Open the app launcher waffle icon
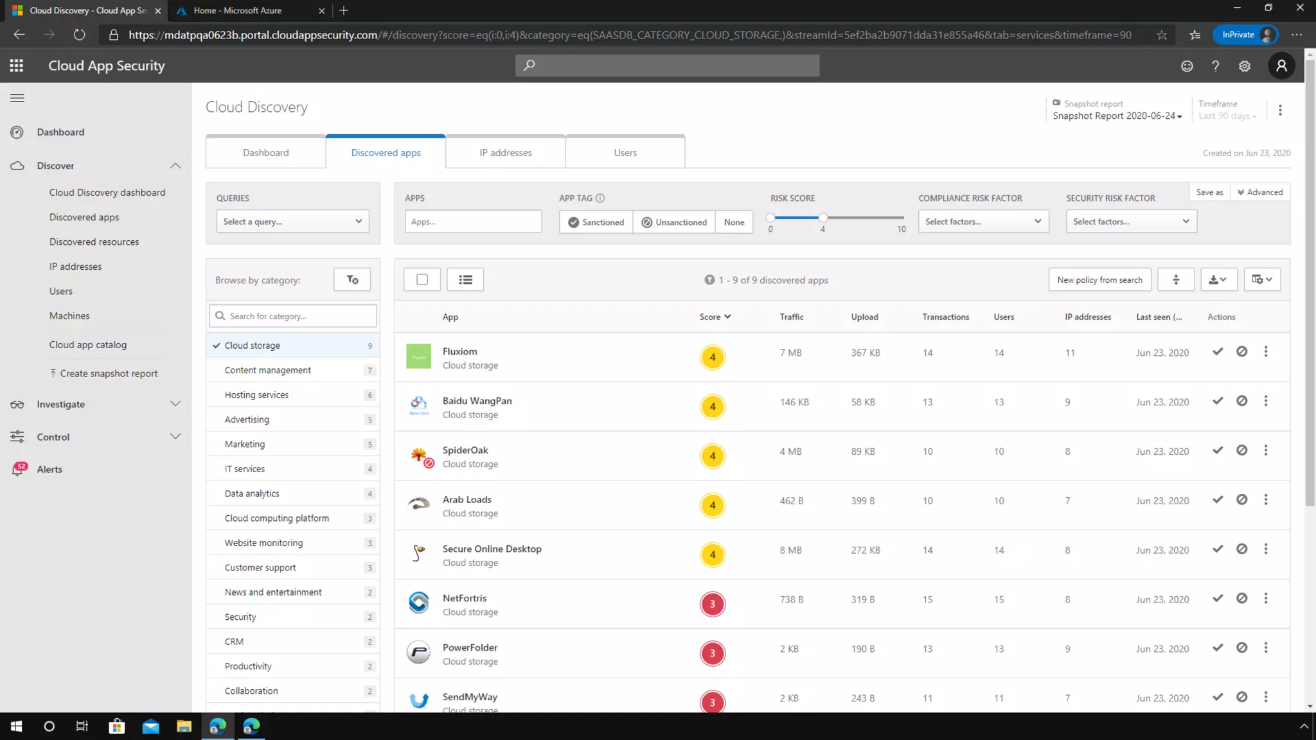Viewport: 1316px width, 740px height. [x=17, y=66]
